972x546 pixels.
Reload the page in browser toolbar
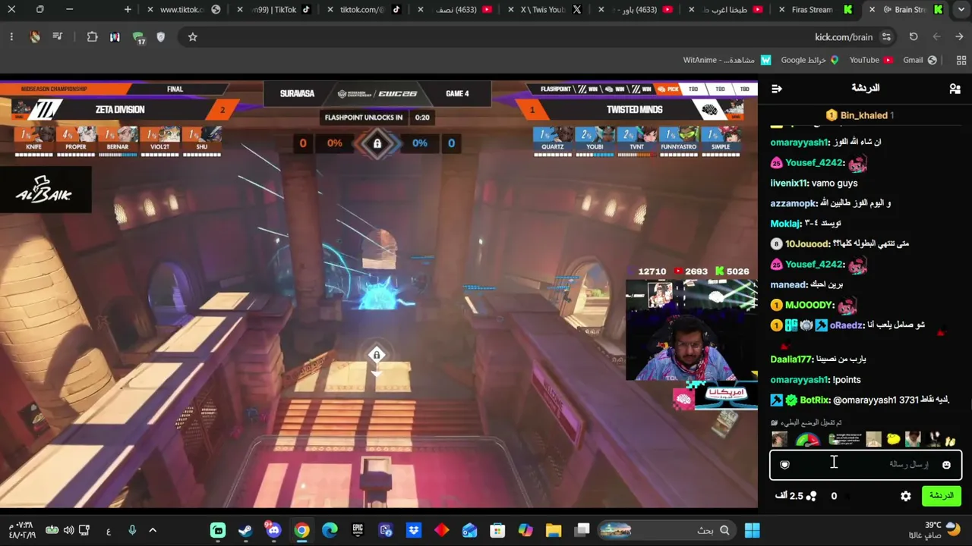914,36
